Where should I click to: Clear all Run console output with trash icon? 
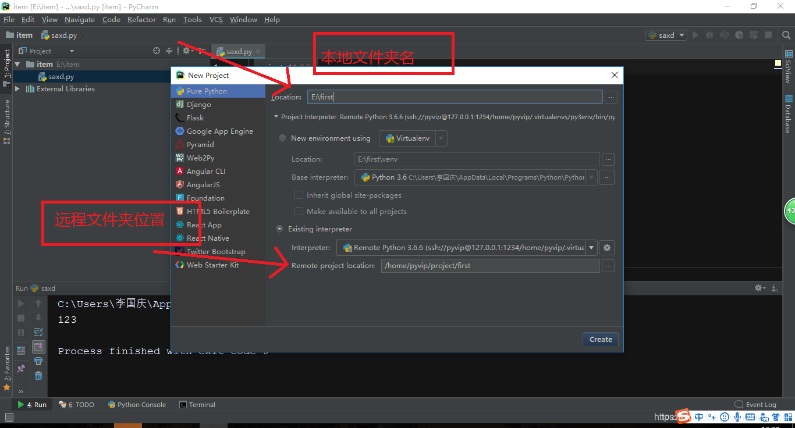click(x=38, y=376)
